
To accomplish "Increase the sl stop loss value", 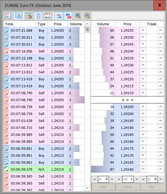I will point(112,179).
